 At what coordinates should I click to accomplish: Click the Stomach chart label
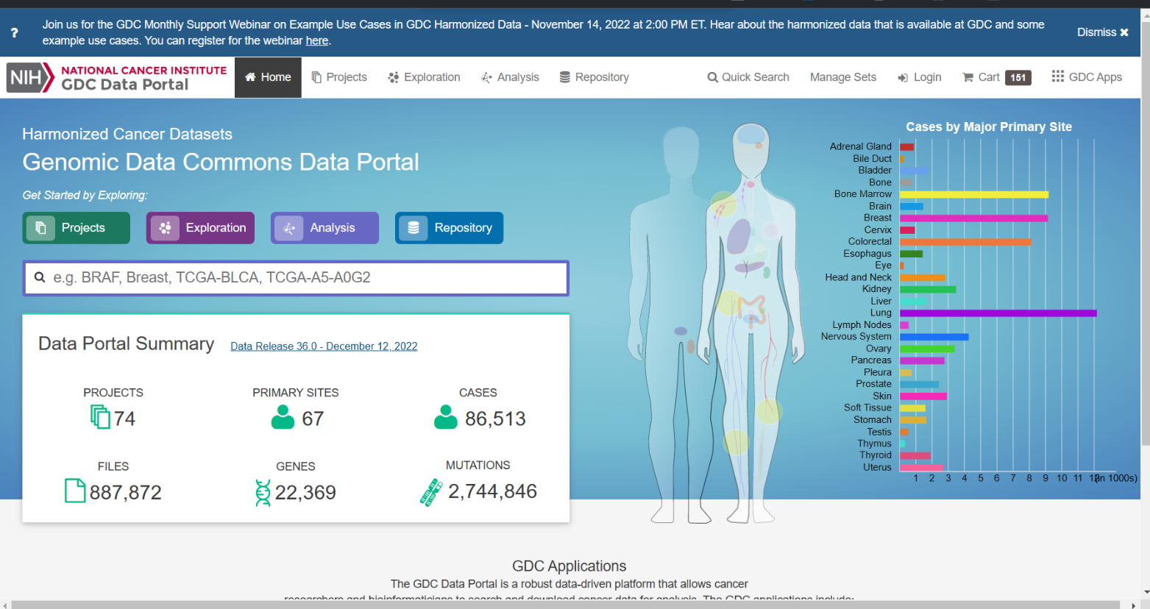point(872,420)
